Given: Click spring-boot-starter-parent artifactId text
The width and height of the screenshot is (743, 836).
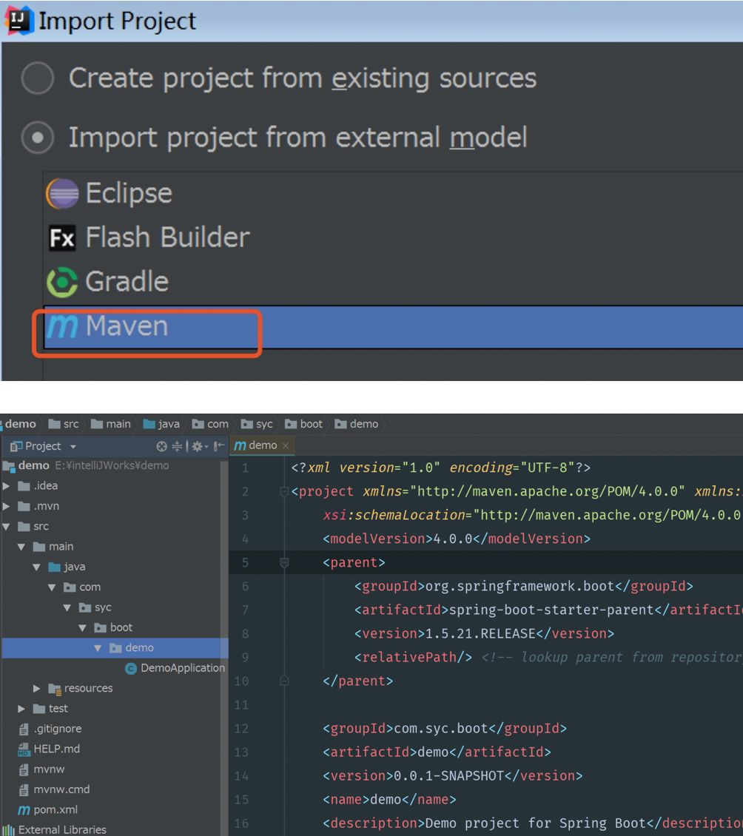Looking at the screenshot, I should [x=551, y=610].
